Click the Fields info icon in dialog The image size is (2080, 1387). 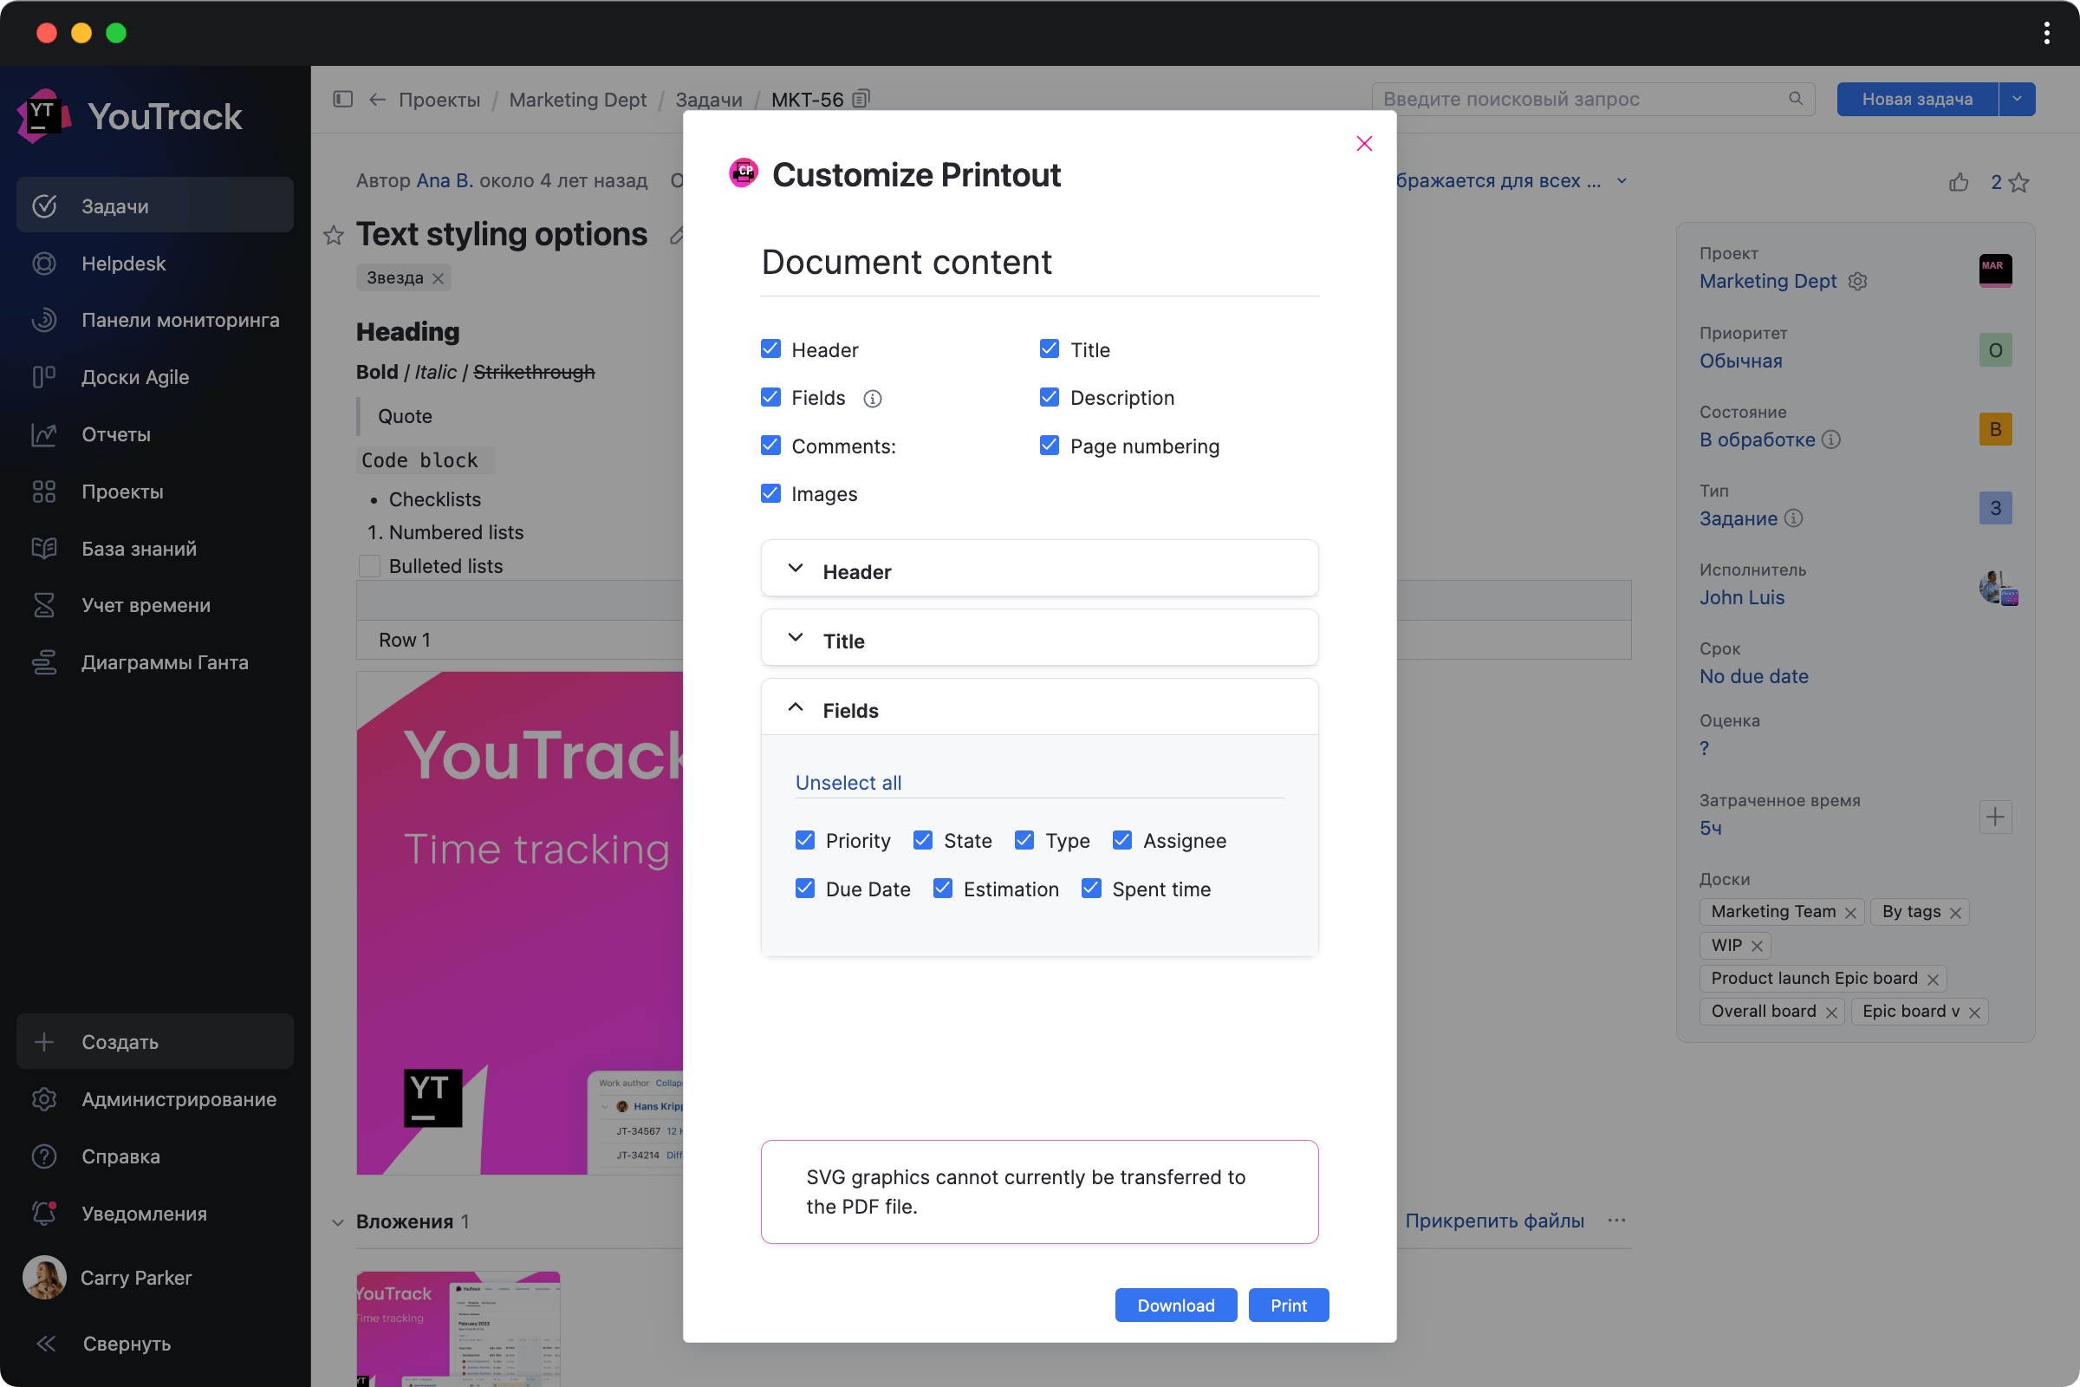coord(872,399)
